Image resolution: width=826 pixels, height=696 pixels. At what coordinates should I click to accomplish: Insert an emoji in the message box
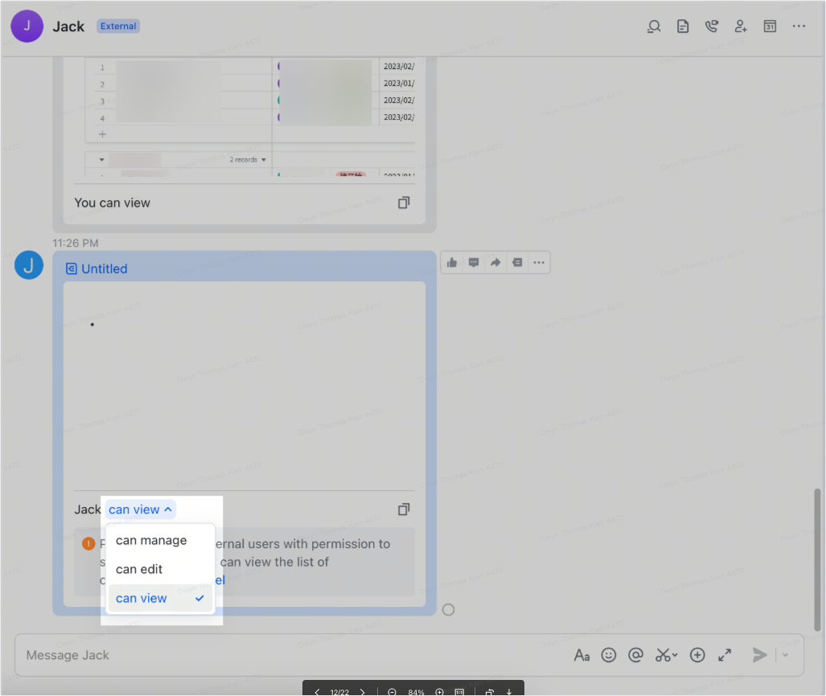[609, 655]
